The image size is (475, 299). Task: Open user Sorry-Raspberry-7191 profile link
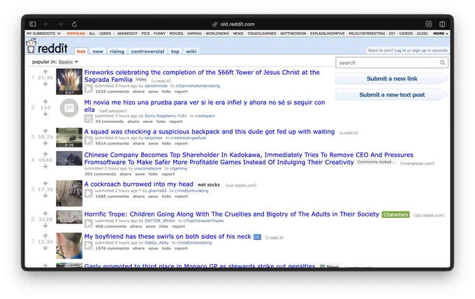pyautogui.click(x=166, y=116)
